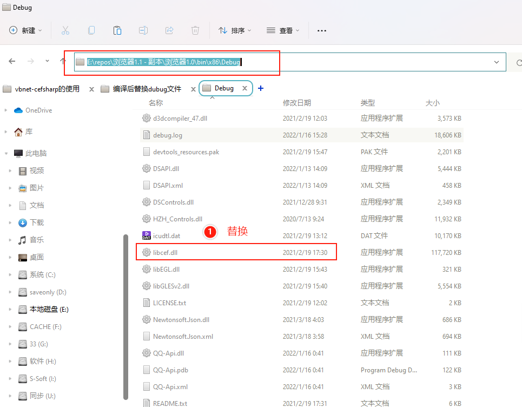The width and height of the screenshot is (522, 407).
Task: Expand the OneDrive tree node
Action: pyautogui.click(x=5, y=110)
